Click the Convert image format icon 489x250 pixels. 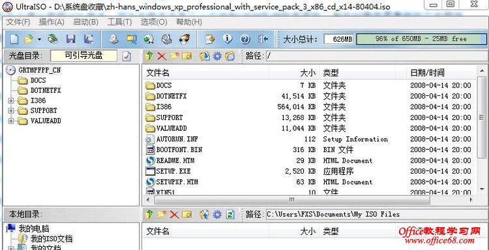click(149, 39)
